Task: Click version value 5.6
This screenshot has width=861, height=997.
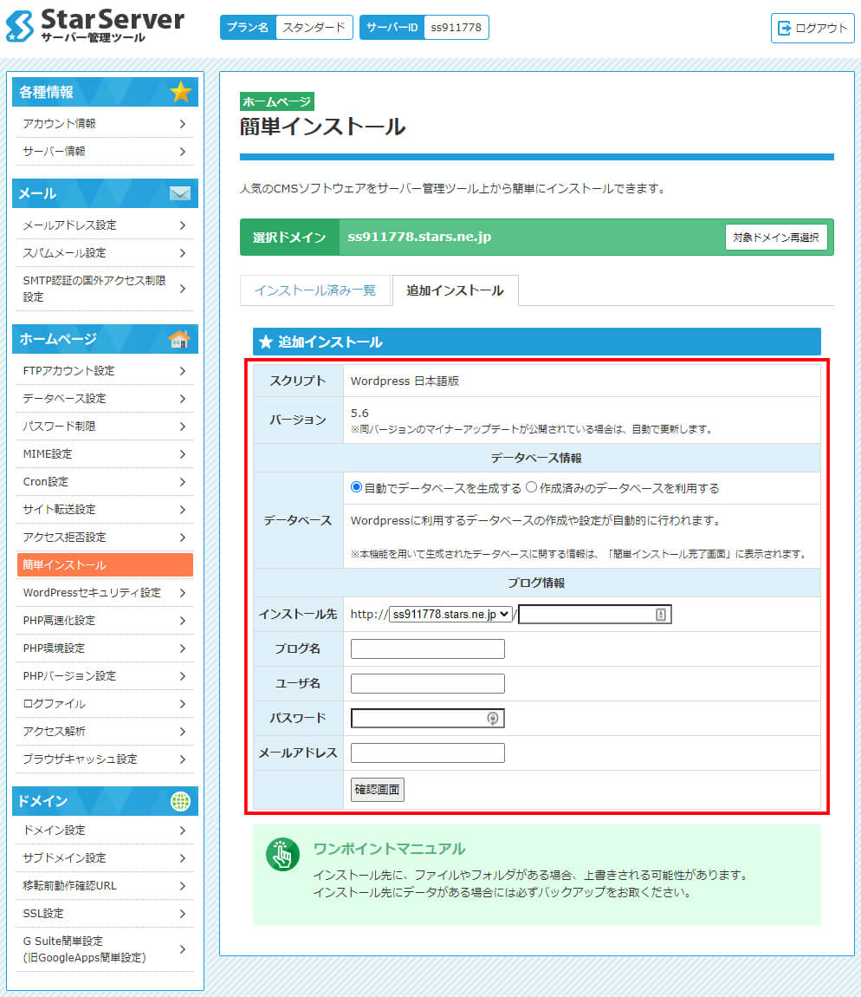Action: [x=359, y=414]
